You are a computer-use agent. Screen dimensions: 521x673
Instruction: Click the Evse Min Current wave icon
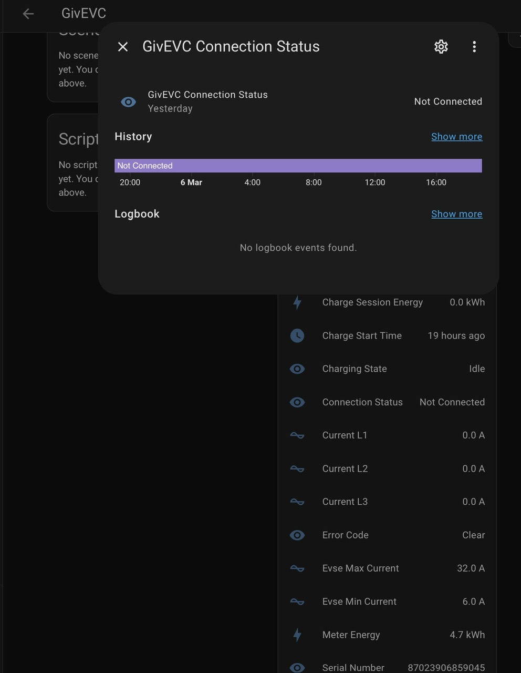coord(297,601)
